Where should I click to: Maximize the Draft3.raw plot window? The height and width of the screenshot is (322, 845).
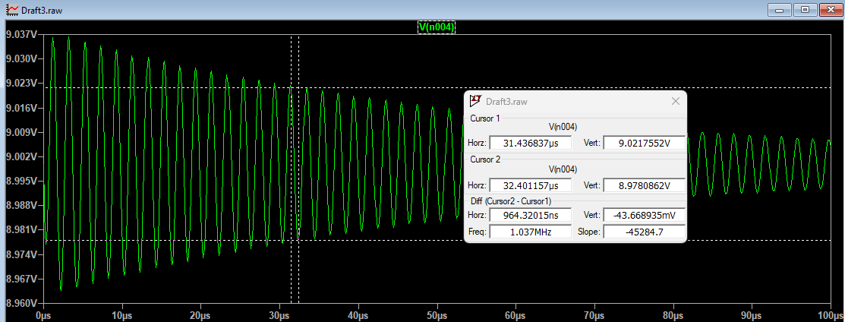coord(806,10)
